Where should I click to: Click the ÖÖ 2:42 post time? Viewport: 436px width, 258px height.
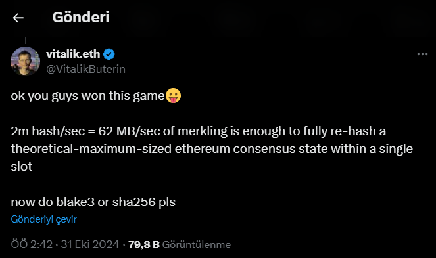(32, 244)
